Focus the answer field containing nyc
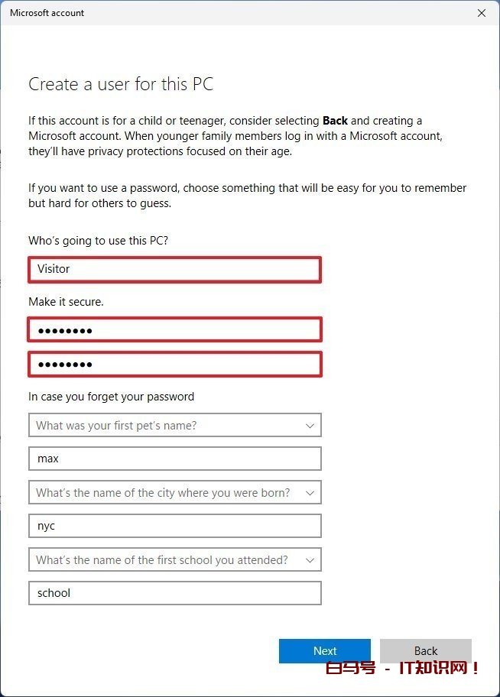 click(x=174, y=526)
